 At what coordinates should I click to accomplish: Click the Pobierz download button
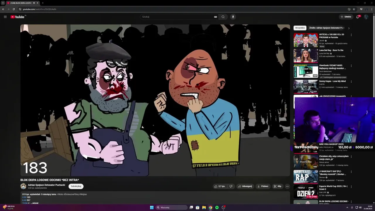click(263, 186)
